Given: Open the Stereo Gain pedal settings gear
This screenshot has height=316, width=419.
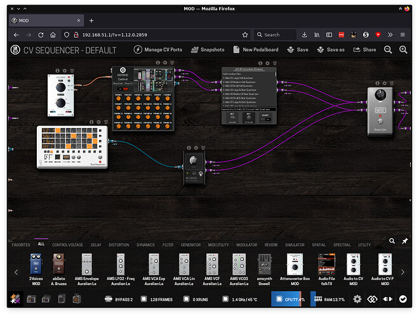Looking at the screenshot, I should tap(385, 83).
